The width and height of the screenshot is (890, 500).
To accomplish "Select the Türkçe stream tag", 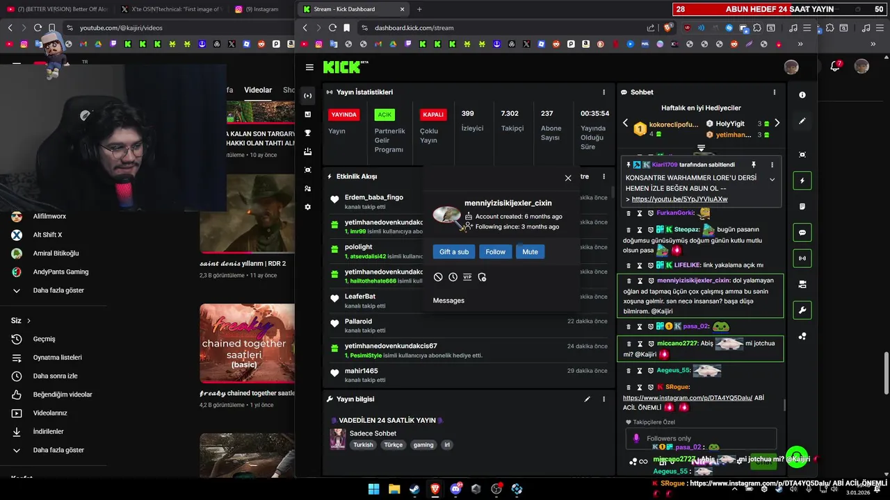I will (394, 445).
